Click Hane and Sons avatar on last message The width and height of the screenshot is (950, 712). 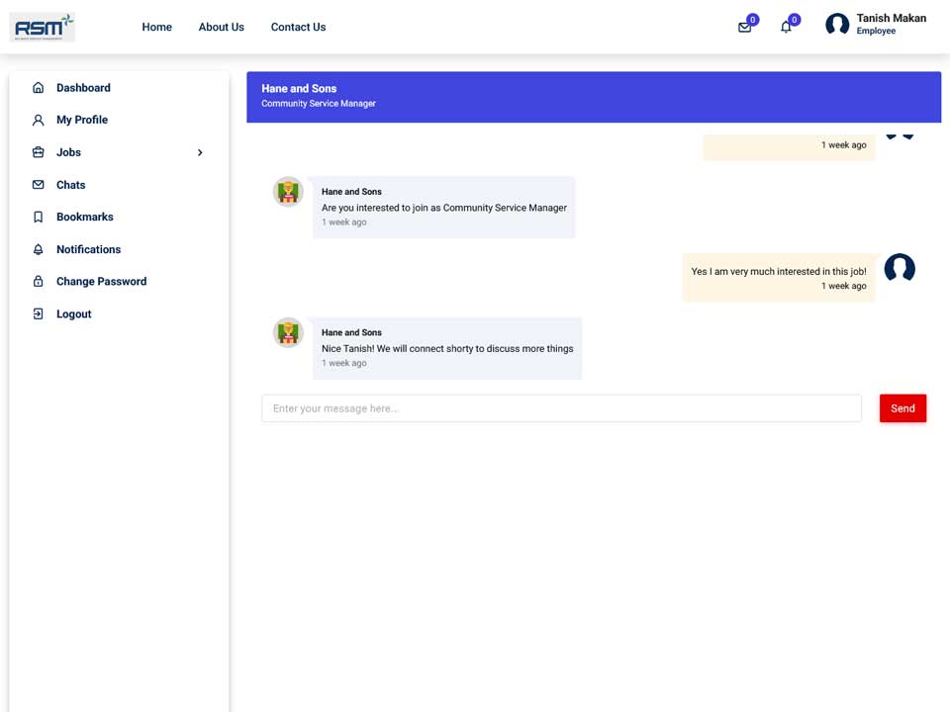pos(288,332)
